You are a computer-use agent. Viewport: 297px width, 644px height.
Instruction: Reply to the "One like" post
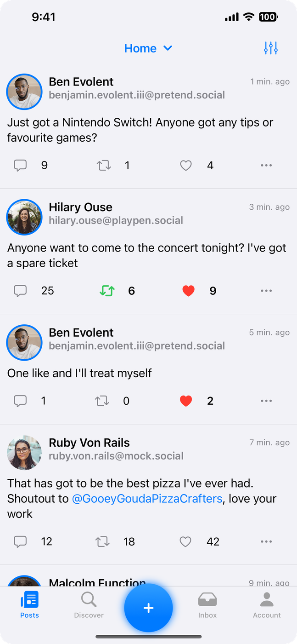20,401
